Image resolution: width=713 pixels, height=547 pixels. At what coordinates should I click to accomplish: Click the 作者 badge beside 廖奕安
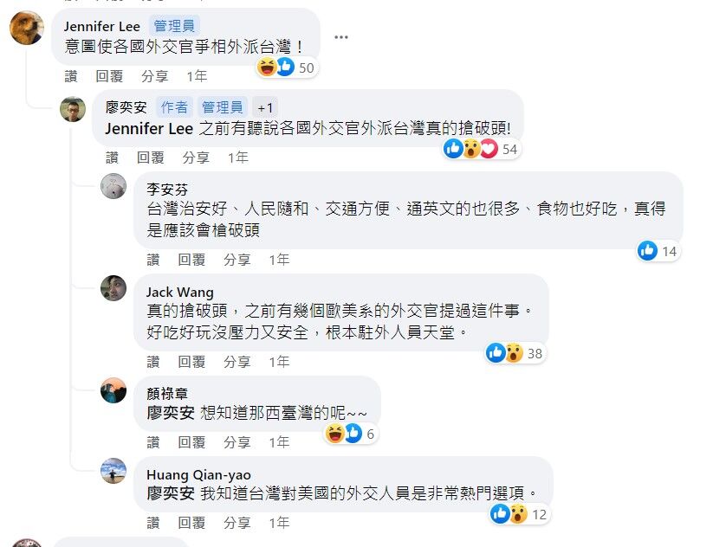click(174, 107)
